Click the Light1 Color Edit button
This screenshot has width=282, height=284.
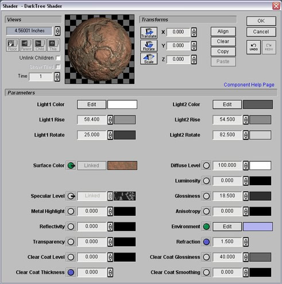tap(91, 104)
